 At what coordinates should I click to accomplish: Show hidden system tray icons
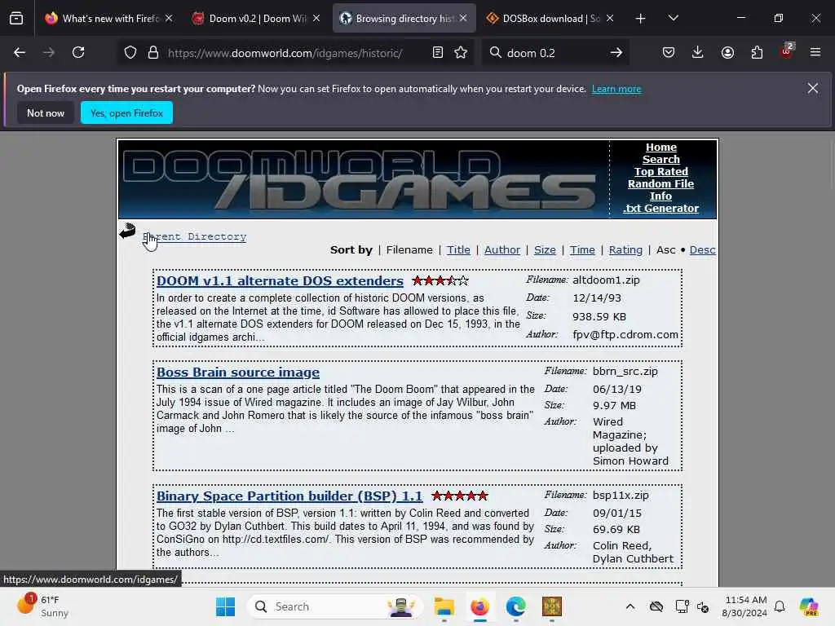click(x=630, y=606)
